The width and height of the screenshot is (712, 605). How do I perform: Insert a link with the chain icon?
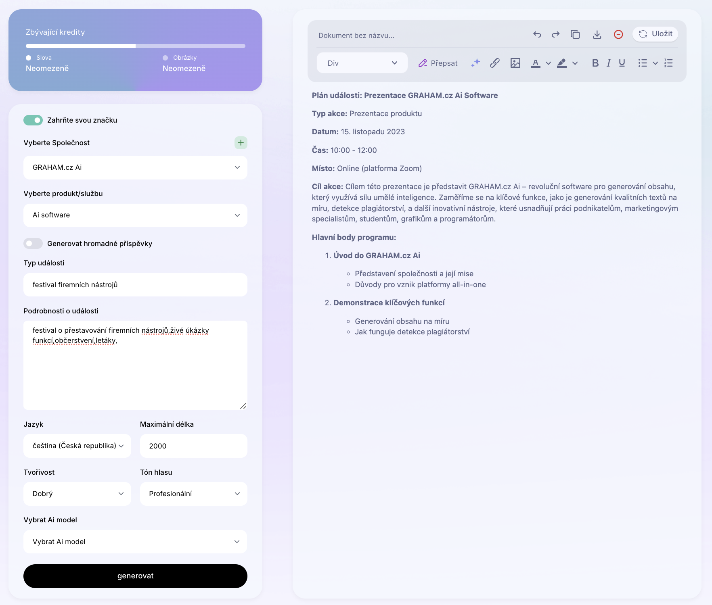[495, 63]
